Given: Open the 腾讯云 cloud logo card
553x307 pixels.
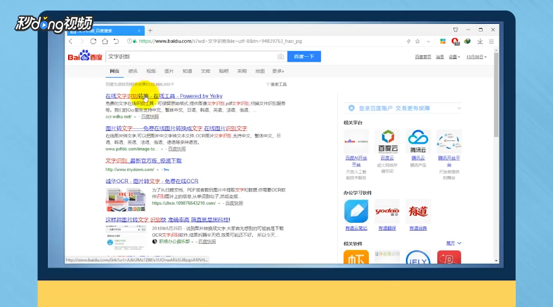Looking at the screenshot, I should [x=418, y=141].
